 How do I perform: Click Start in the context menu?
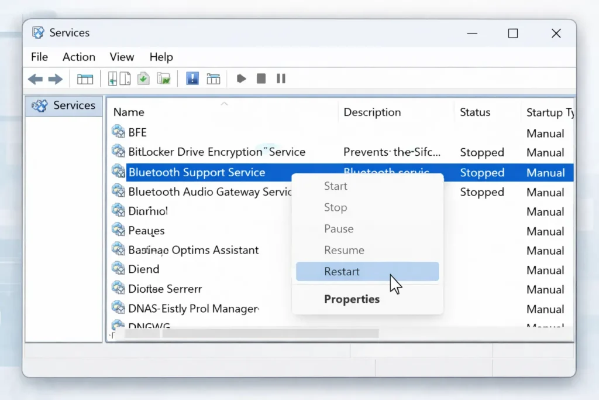tap(335, 186)
